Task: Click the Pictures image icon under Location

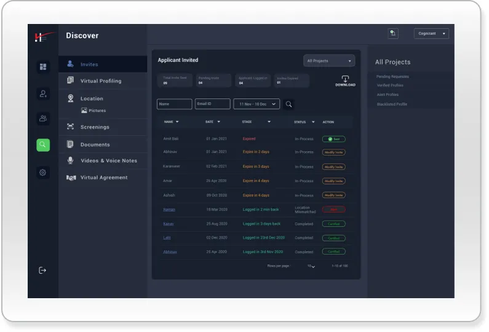Action: pyautogui.click(x=84, y=110)
